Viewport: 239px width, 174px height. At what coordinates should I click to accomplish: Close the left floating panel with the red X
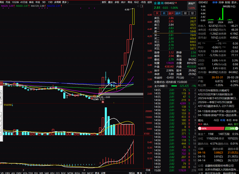coord(1,84)
